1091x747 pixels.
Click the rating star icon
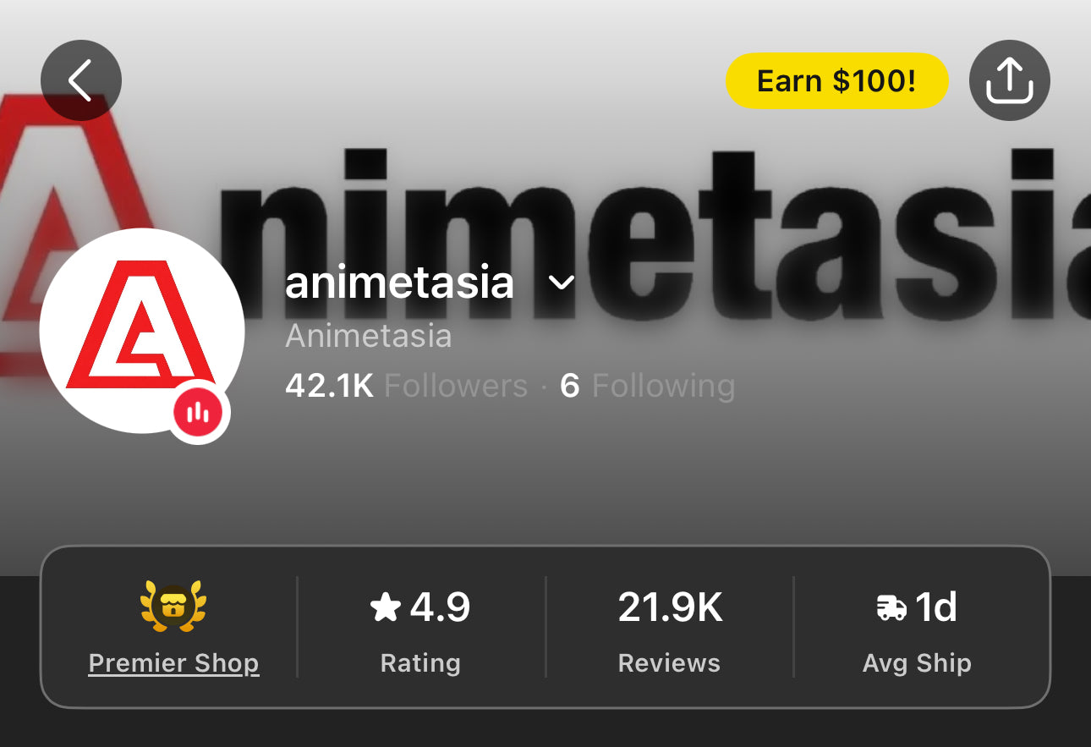pyautogui.click(x=386, y=607)
